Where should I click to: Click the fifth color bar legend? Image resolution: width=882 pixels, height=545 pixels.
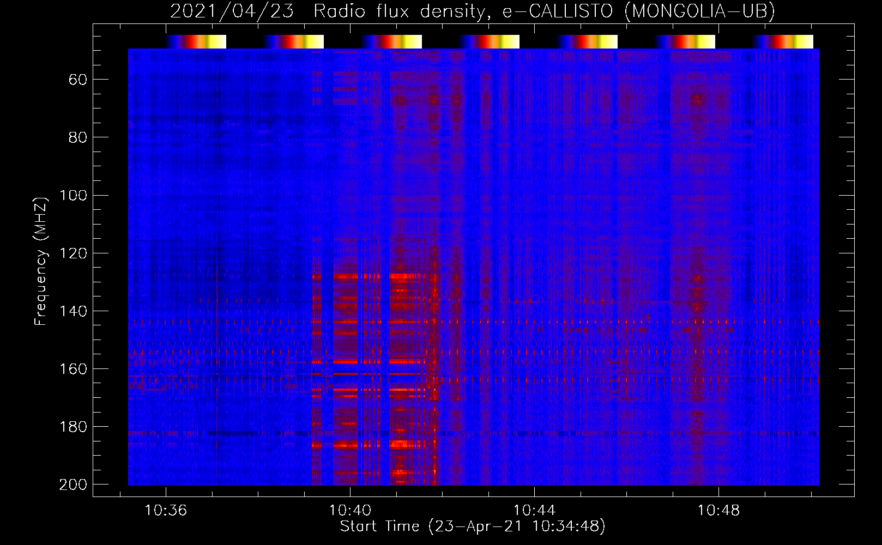point(588,41)
